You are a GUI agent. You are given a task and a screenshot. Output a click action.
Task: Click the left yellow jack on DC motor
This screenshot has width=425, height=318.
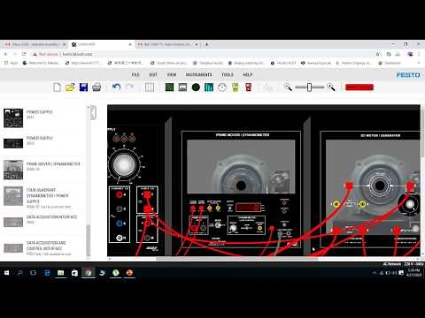coord(336,204)
